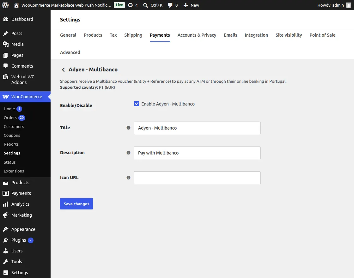Click the Payments dollar icon

6,193
